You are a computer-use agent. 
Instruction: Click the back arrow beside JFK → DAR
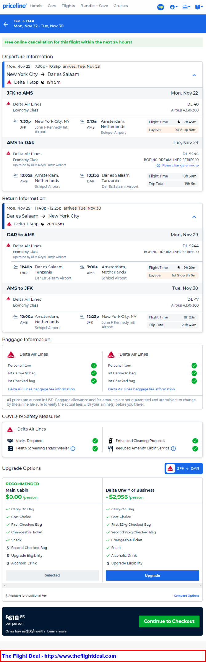tap(6, 24)
